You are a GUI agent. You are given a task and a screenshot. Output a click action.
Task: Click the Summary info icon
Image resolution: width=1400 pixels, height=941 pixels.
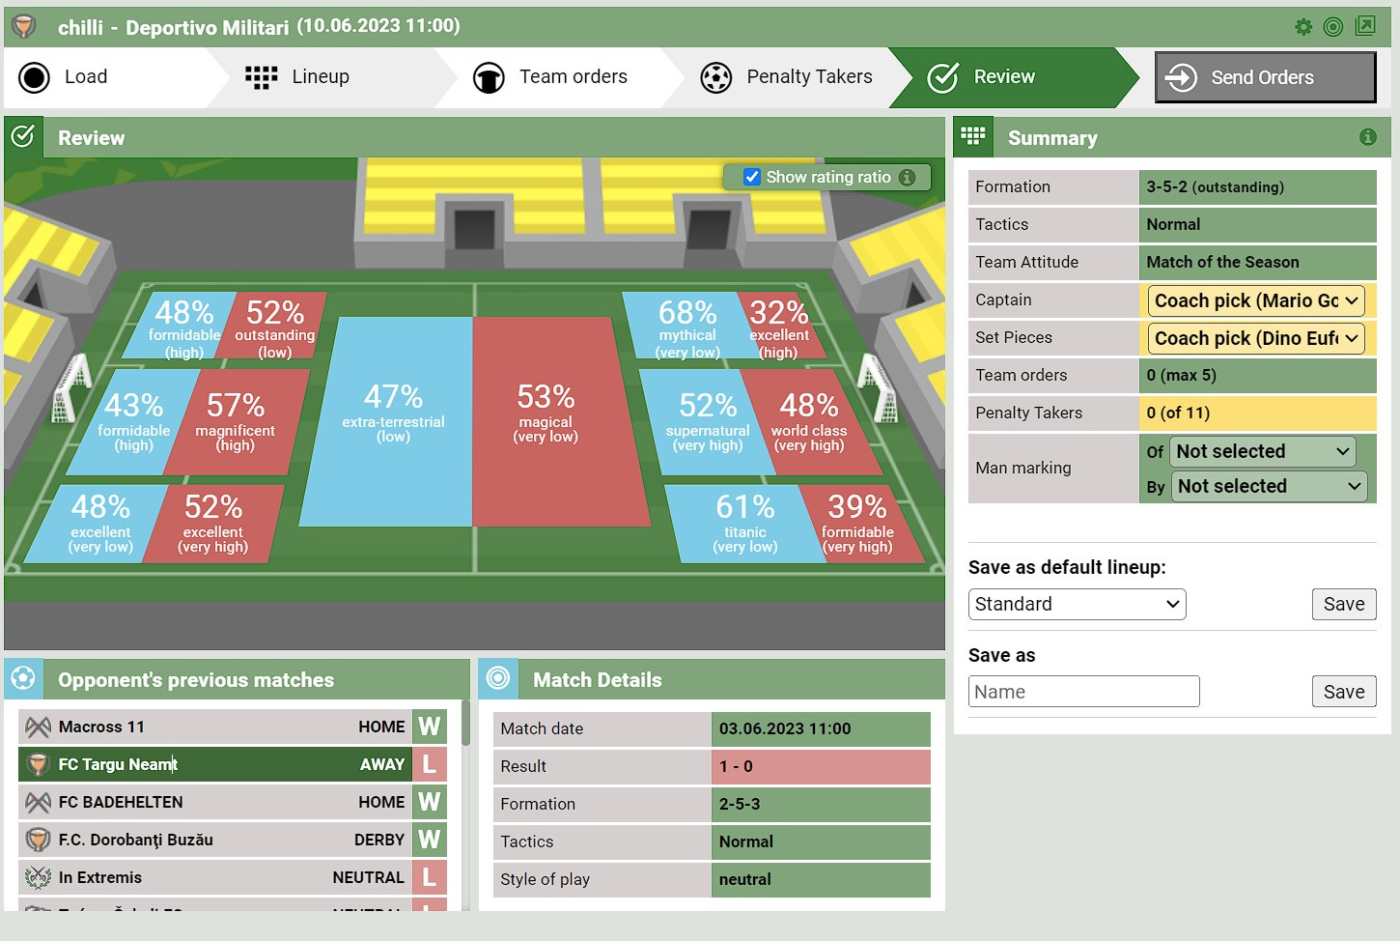click(1368, 137)
